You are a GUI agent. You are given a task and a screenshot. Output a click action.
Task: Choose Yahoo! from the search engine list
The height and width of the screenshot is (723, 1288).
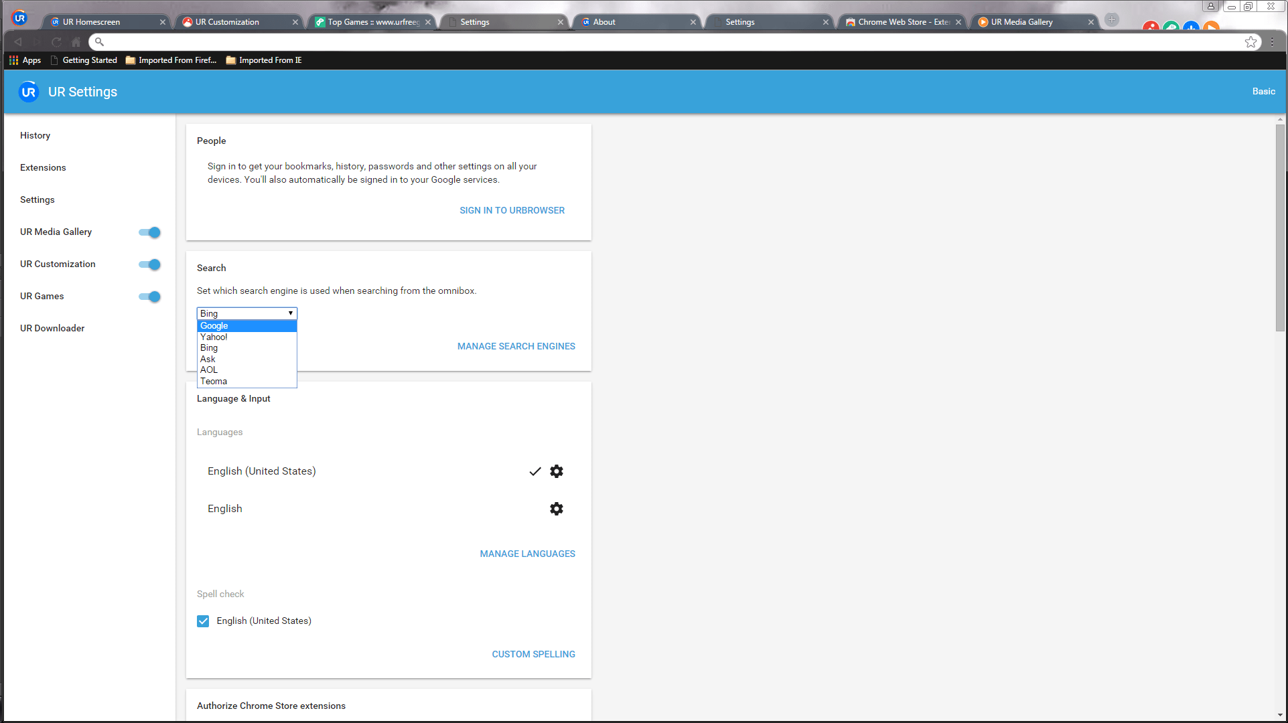(x=214, y=337)
